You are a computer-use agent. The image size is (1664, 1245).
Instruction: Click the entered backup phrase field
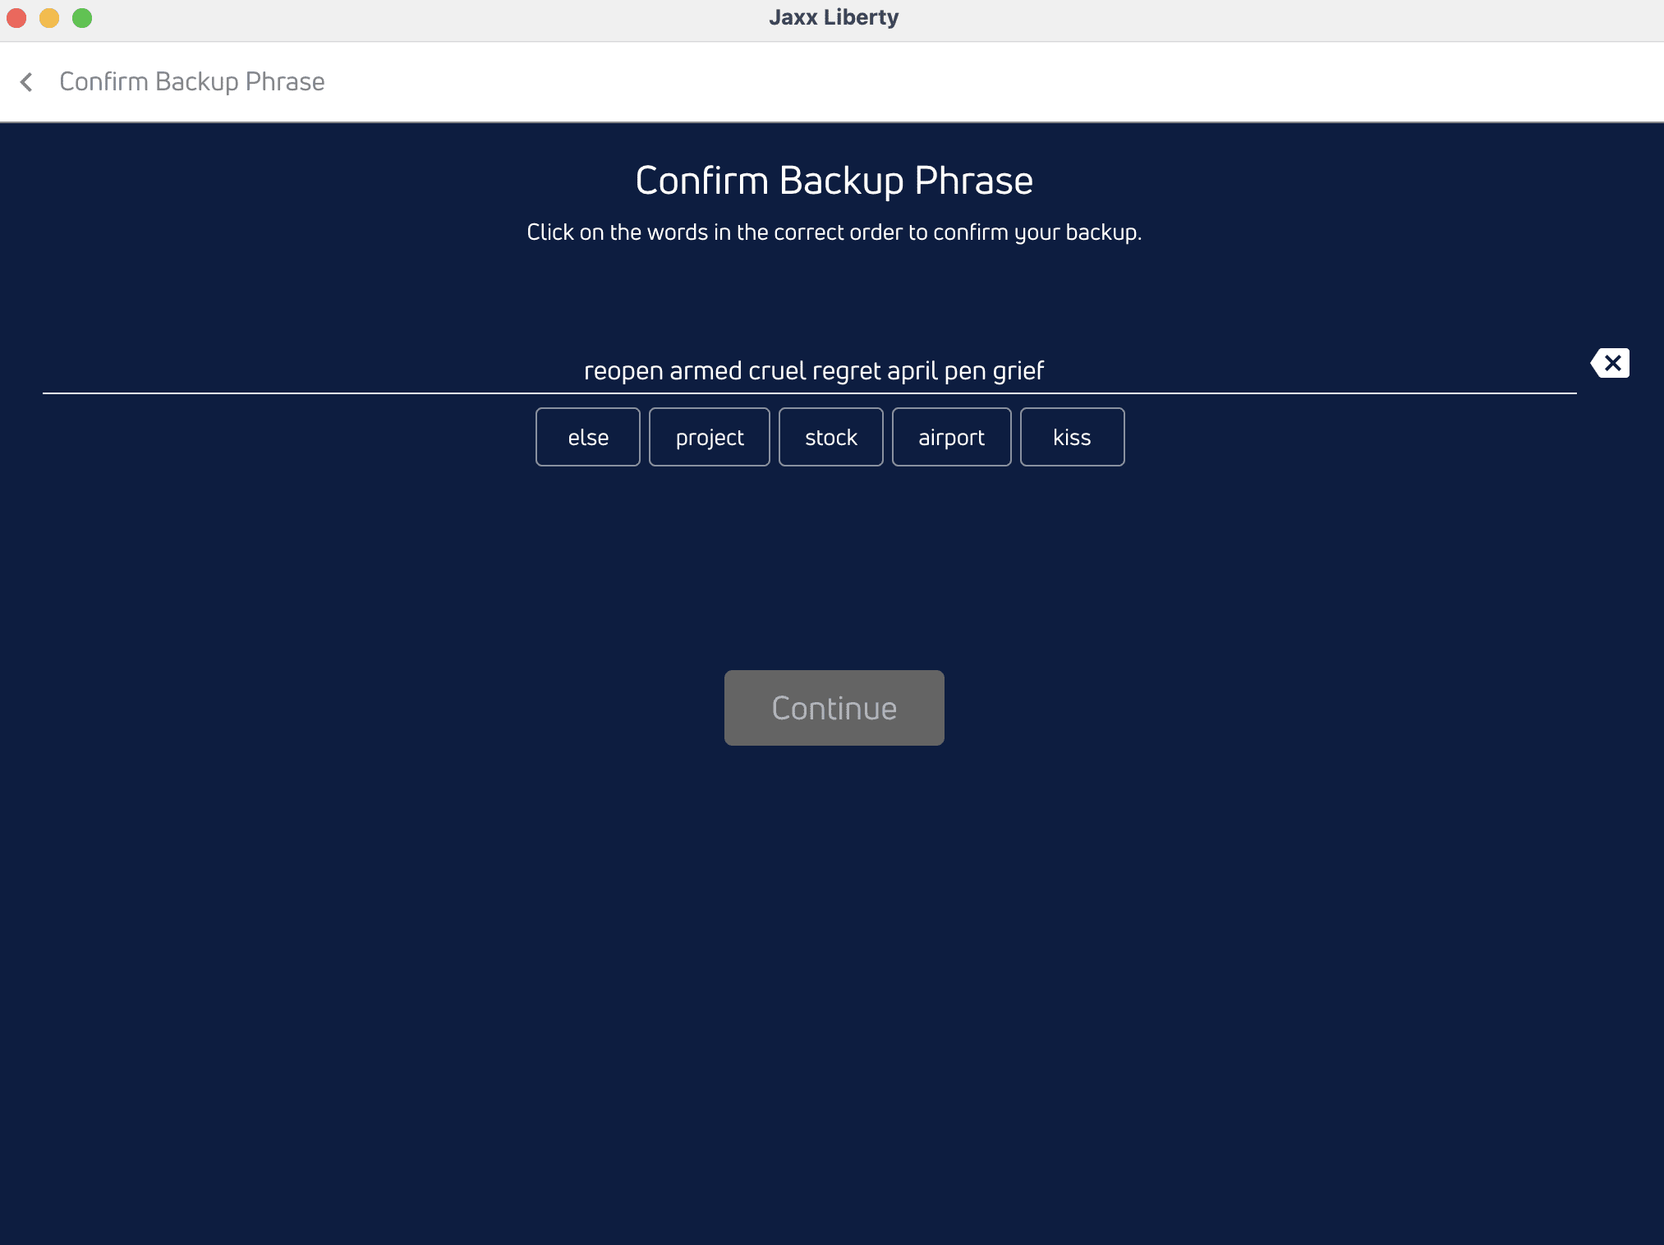[810, 371]
